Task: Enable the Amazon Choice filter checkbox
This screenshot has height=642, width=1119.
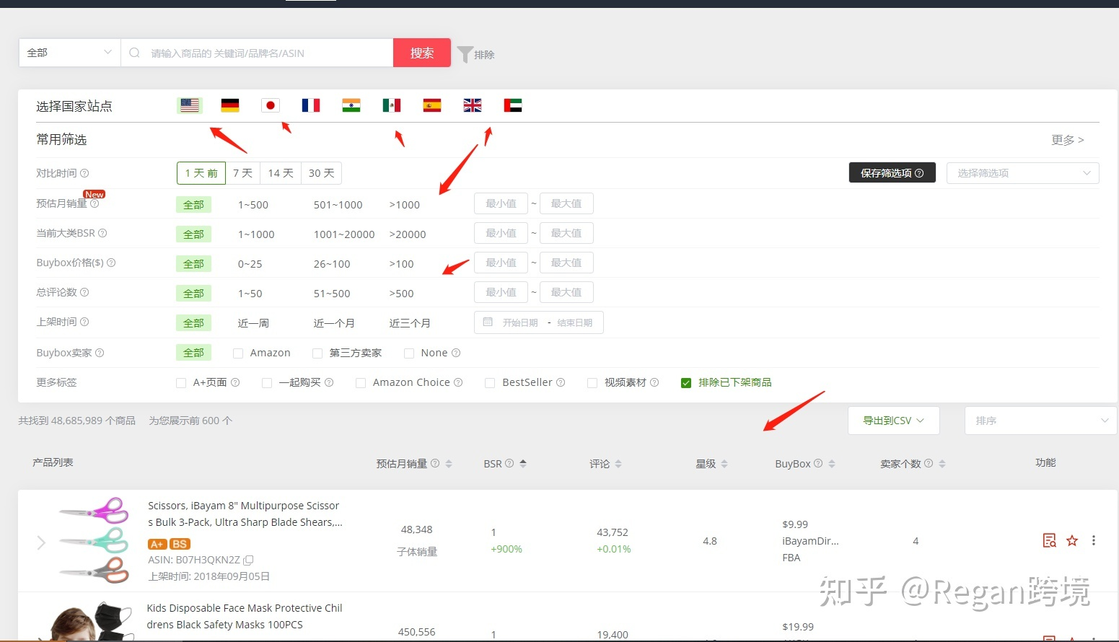Action: click(360, 382)
